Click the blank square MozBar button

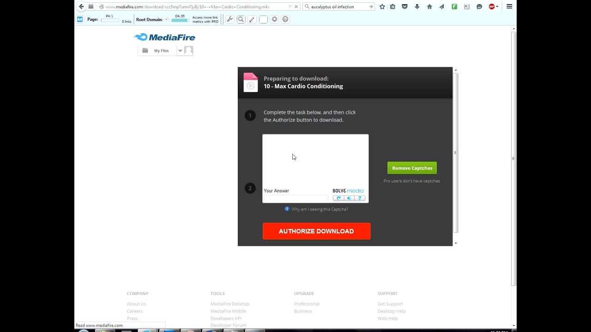(263, 19)
